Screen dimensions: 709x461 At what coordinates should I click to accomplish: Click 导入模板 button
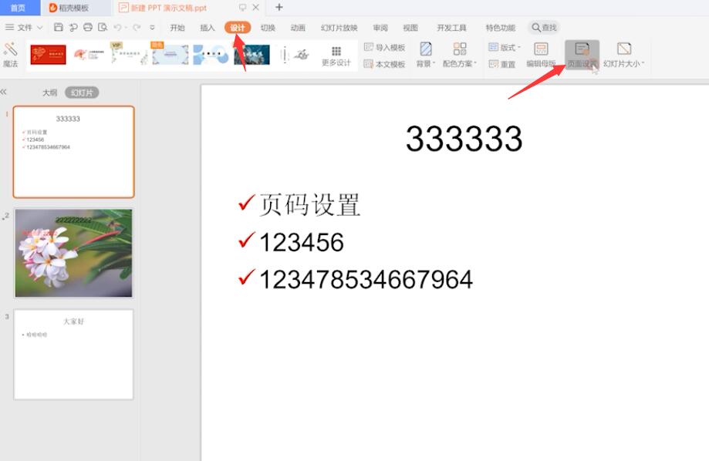tap(385, 47)
